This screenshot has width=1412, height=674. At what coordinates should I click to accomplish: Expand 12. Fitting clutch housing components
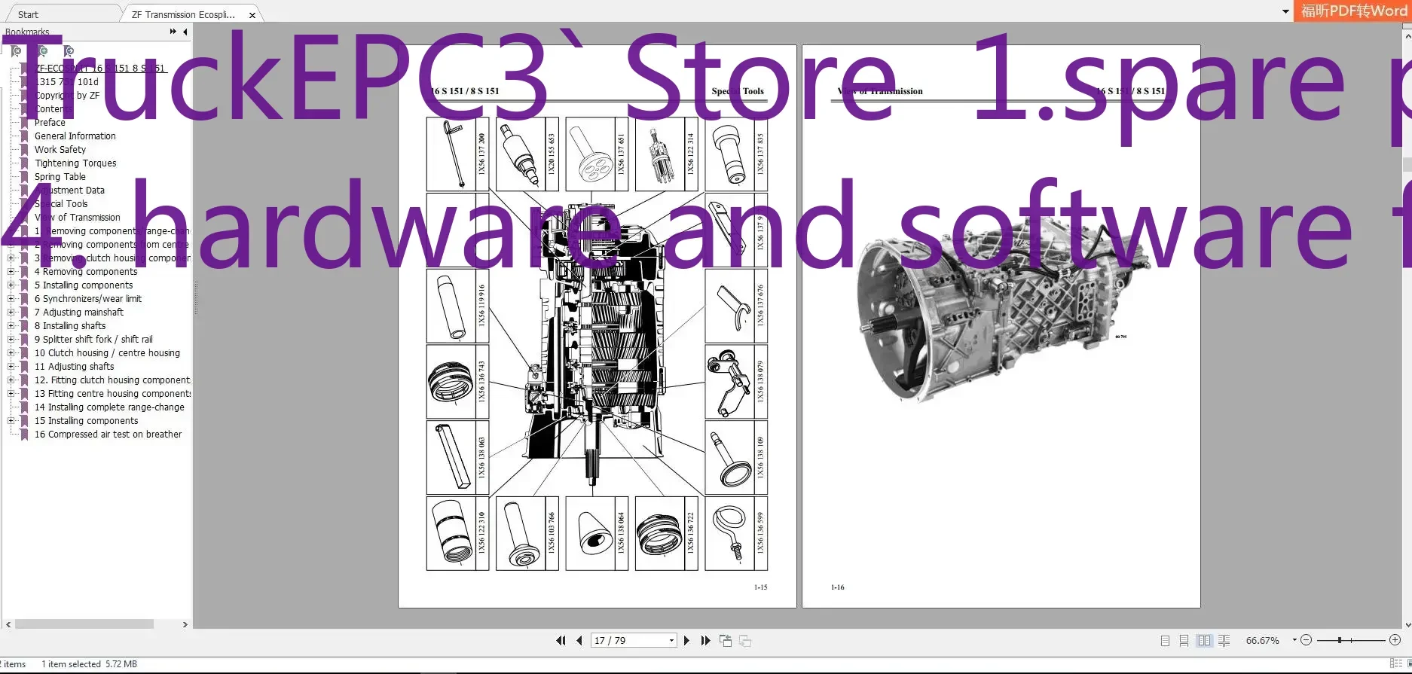11,380
